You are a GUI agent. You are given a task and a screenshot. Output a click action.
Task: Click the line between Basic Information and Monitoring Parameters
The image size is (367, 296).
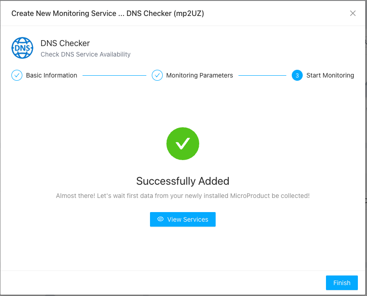coord(114,75)
